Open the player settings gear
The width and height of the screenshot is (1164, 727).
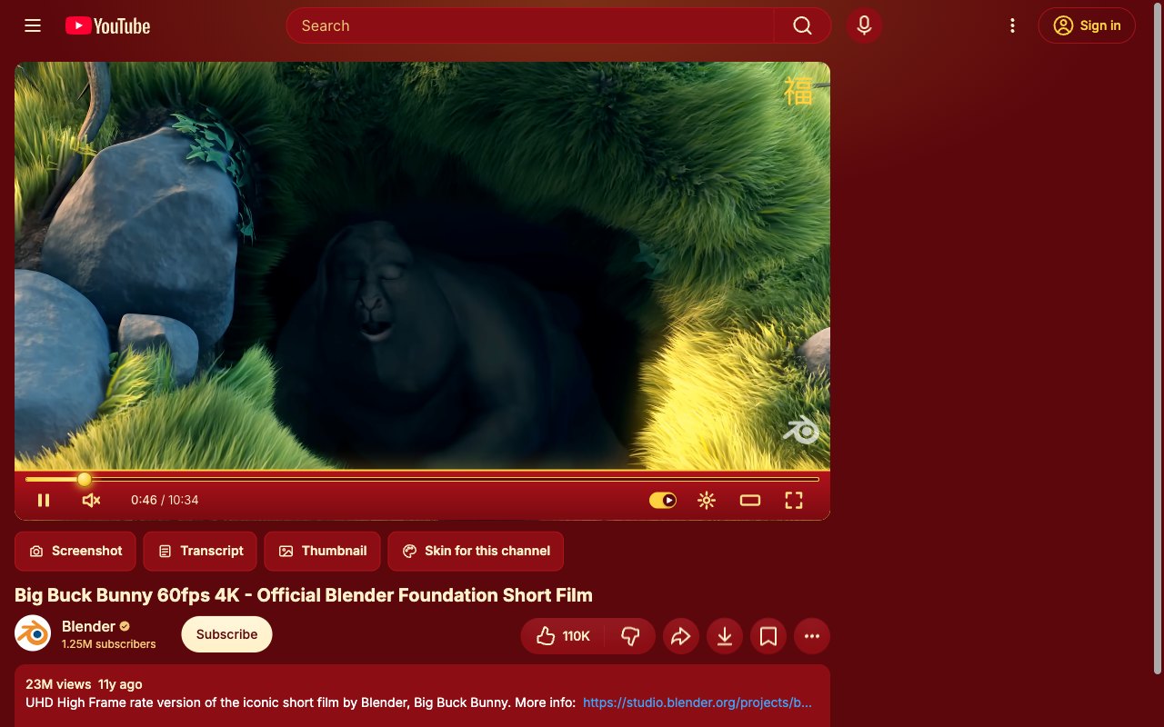click(x=707, y=500)
